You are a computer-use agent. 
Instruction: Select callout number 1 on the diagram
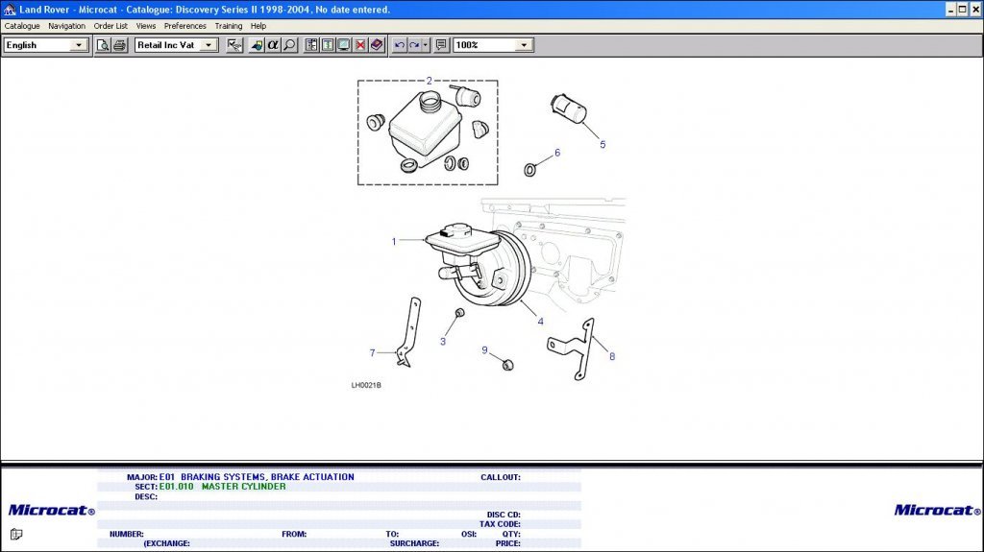click(x=394, y=242)
